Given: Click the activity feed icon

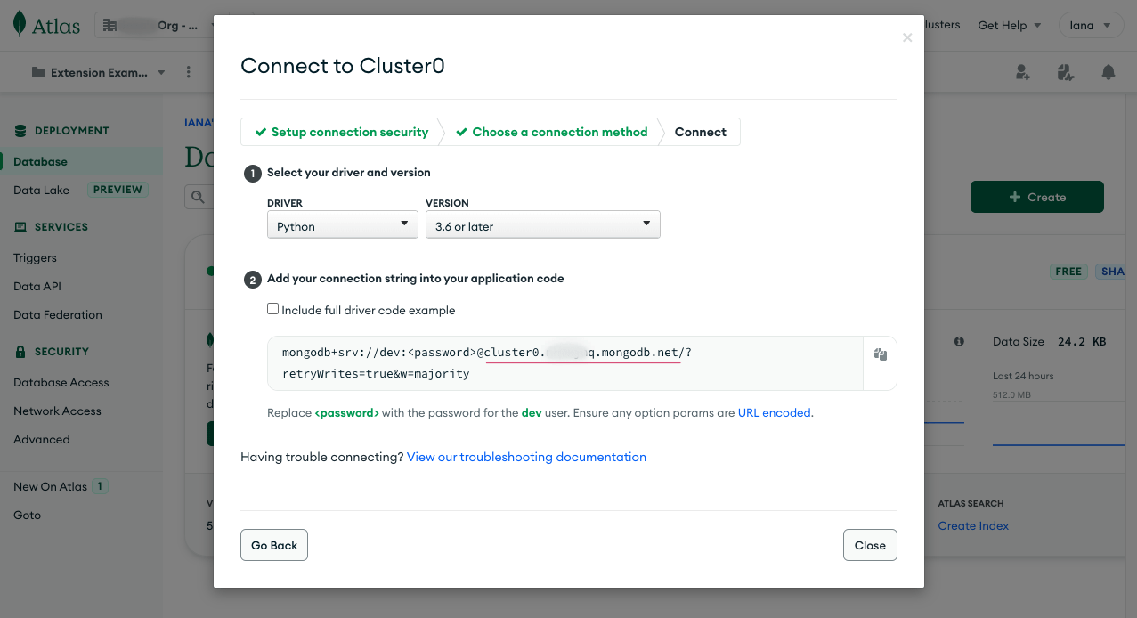Looking at the screenshot, I should point(1065,72).
